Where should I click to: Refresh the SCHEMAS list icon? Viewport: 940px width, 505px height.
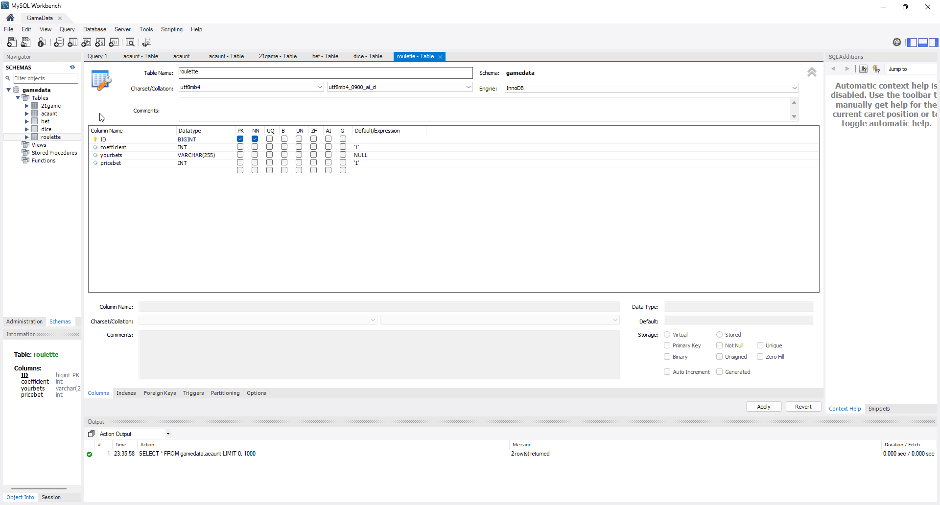coord(72,68)
